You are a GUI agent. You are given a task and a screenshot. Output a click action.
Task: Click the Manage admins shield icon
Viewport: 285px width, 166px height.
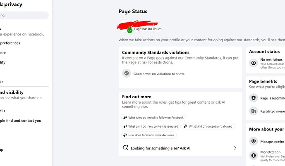click(254, 141)
